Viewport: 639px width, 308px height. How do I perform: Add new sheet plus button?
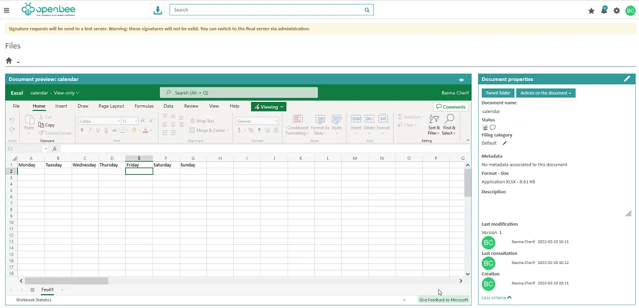point(63,290)
